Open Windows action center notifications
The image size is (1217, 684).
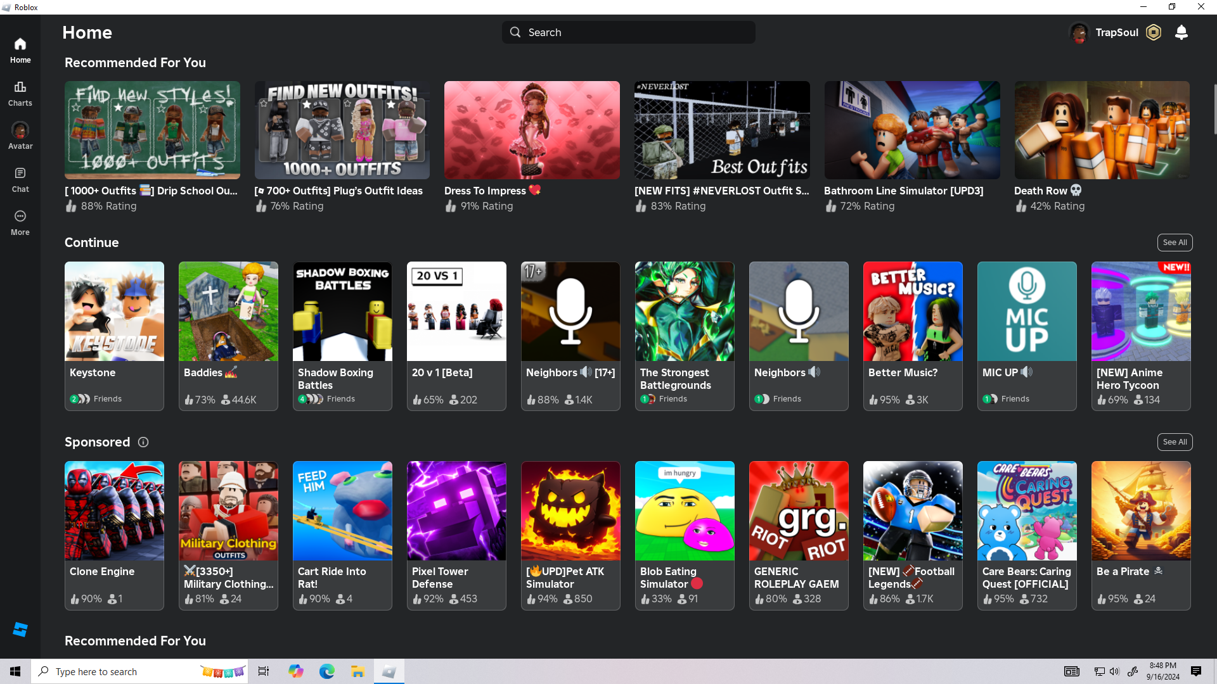pos(1196,671)
